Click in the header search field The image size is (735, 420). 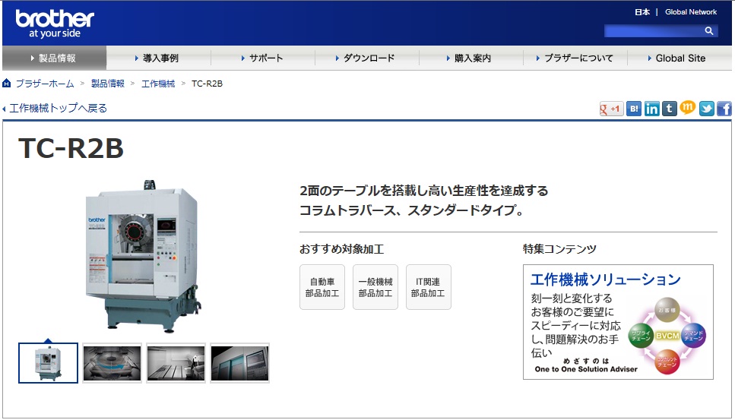(654, 31)
